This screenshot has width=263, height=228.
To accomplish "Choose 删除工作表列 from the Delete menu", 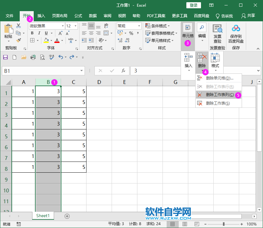I will click(x=219, y=94).
